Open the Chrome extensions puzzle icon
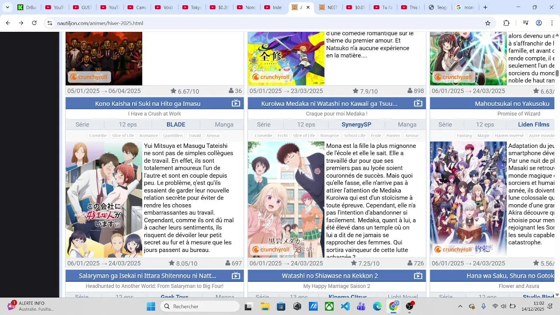 tap(507, 23)
